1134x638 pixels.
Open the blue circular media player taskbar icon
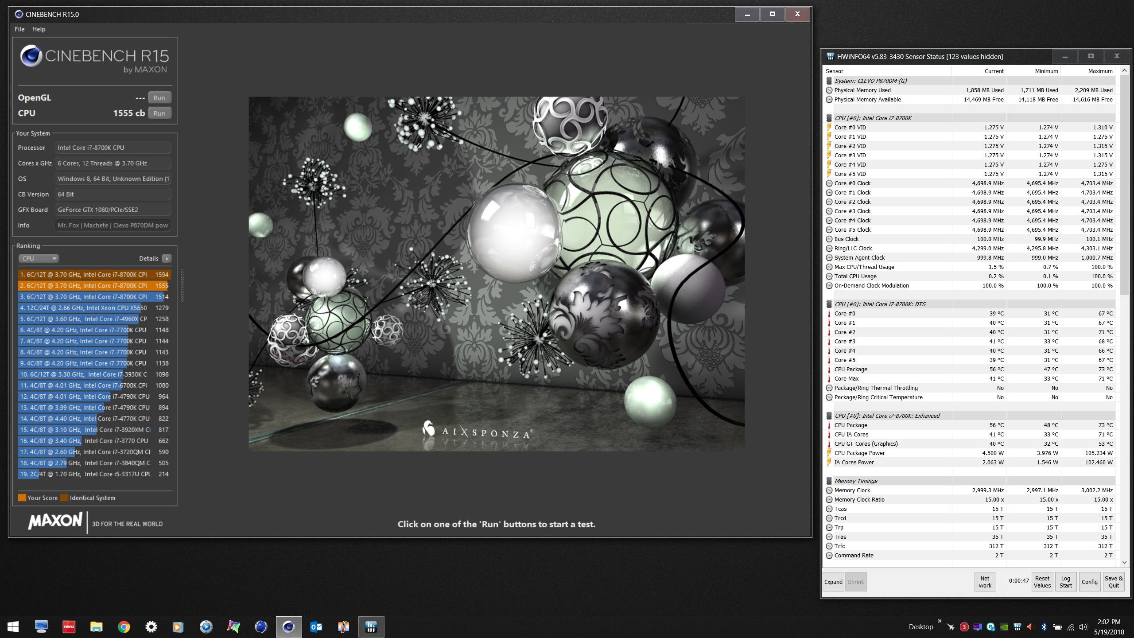point(206,626)
